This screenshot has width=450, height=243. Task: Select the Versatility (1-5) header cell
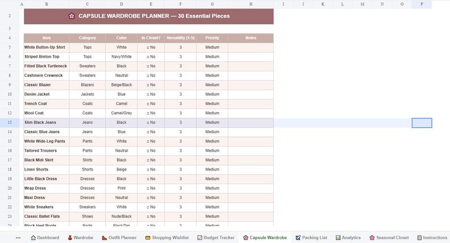[180, 38]
